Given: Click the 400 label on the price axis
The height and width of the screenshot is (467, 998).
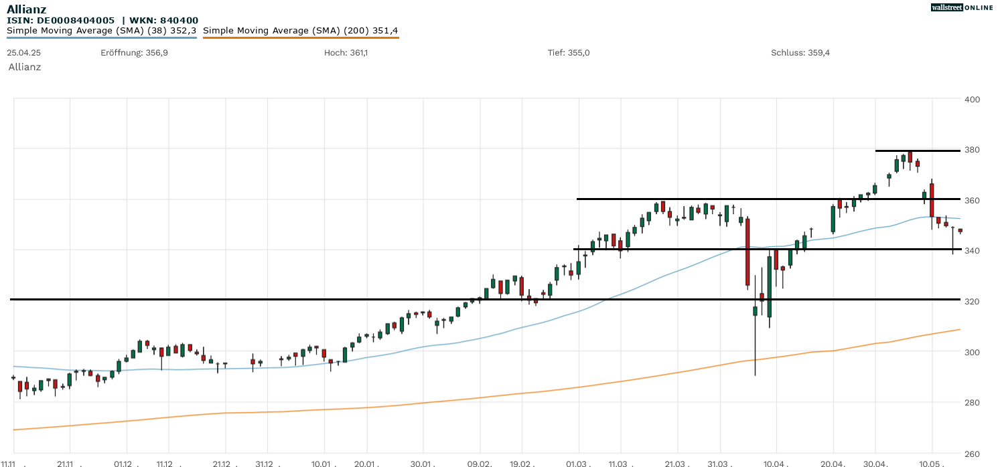Looking at the screenshot, I should (x=973, y=100).
